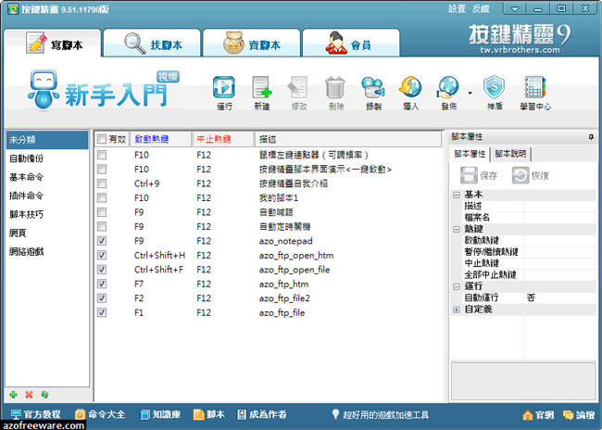Switch to the 找腳本 tab
This screenshot has height=430, width=602.
[x=146, y=44]
